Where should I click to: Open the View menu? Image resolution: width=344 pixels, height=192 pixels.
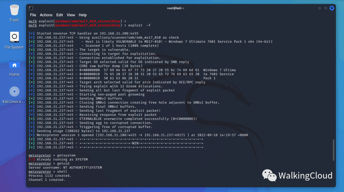click(71, 15)
